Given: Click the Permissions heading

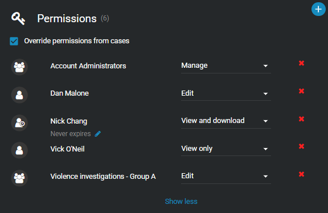Looking at the screenshot, I should tap(67, 19).
